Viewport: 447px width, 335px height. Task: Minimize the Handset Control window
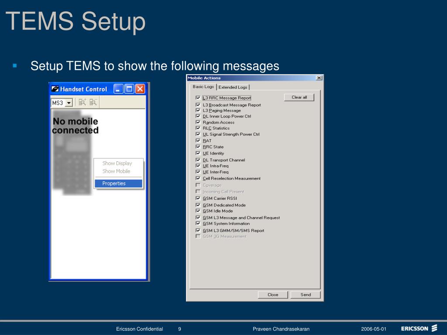click(x=118, y=89)
